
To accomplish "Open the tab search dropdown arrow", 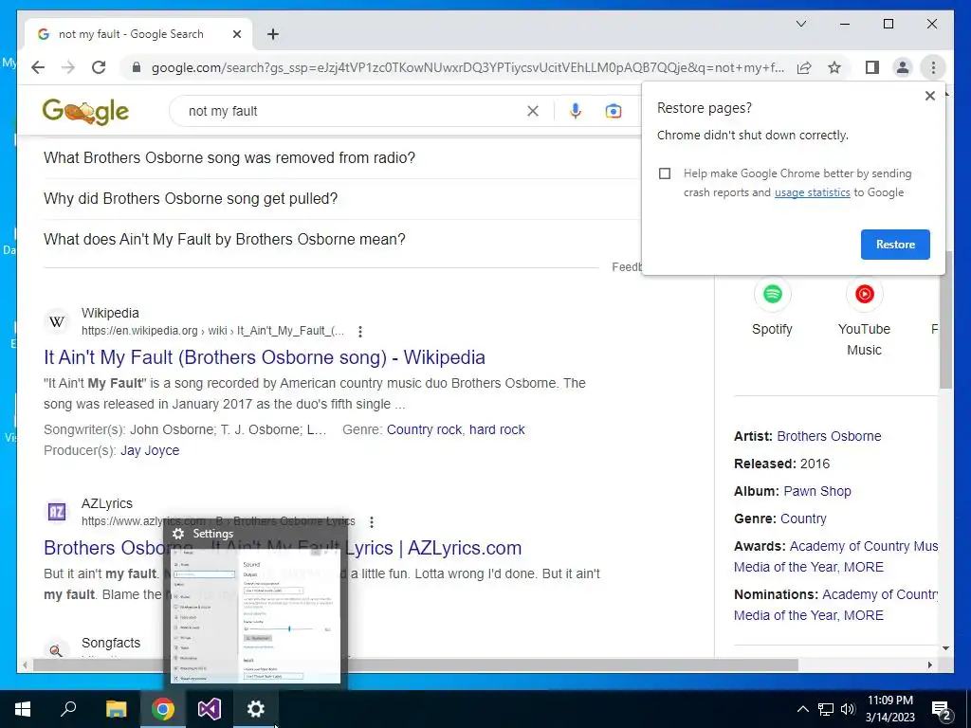I will 800,24.
